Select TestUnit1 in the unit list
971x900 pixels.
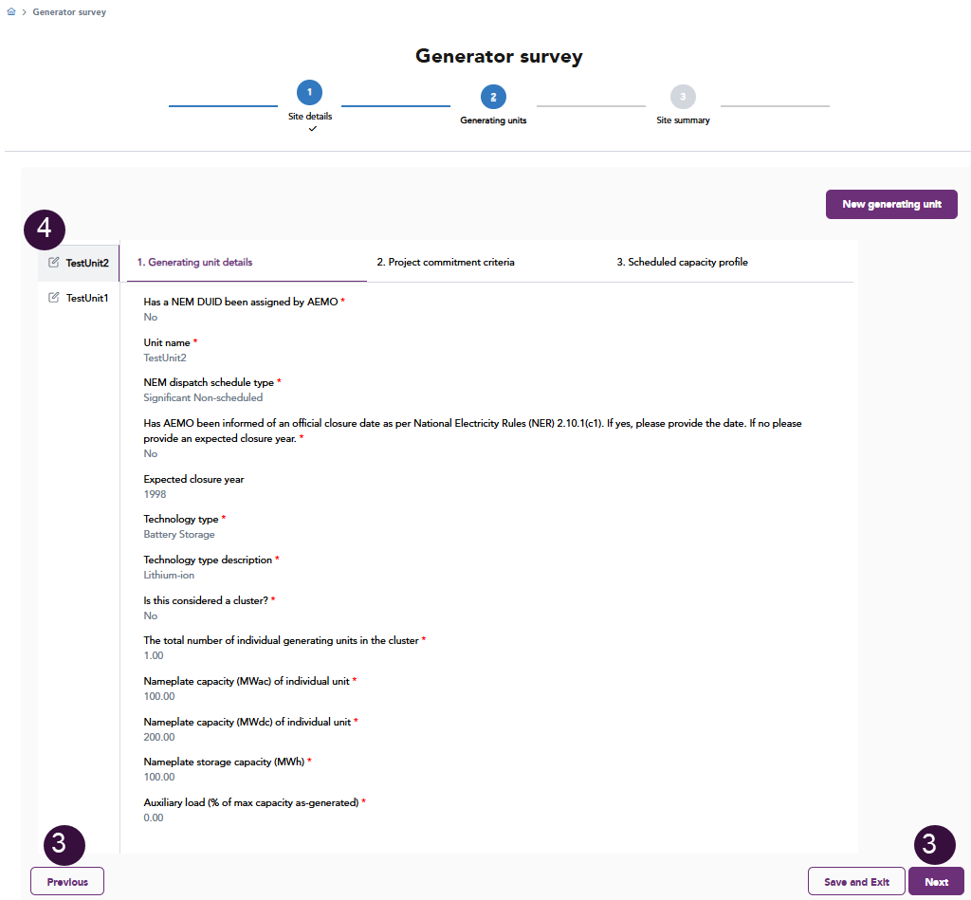pos(87,298)
